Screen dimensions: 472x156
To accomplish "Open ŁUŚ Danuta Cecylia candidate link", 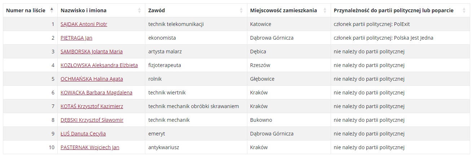I will (83, 134).
